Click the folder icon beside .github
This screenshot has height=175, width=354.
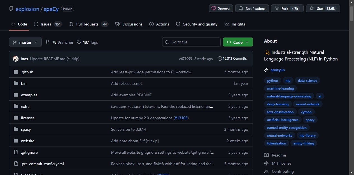(x=16, y=72)
